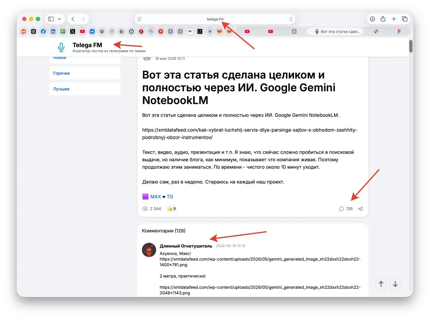Click the thumbs-up reaction with 9
This screenshot has height=319, width=430.
point(172,209)
